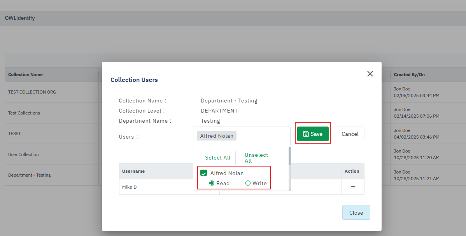Select the Read permission radio button
The height and width of the screenshot is (236, 466).
point(212,183)
